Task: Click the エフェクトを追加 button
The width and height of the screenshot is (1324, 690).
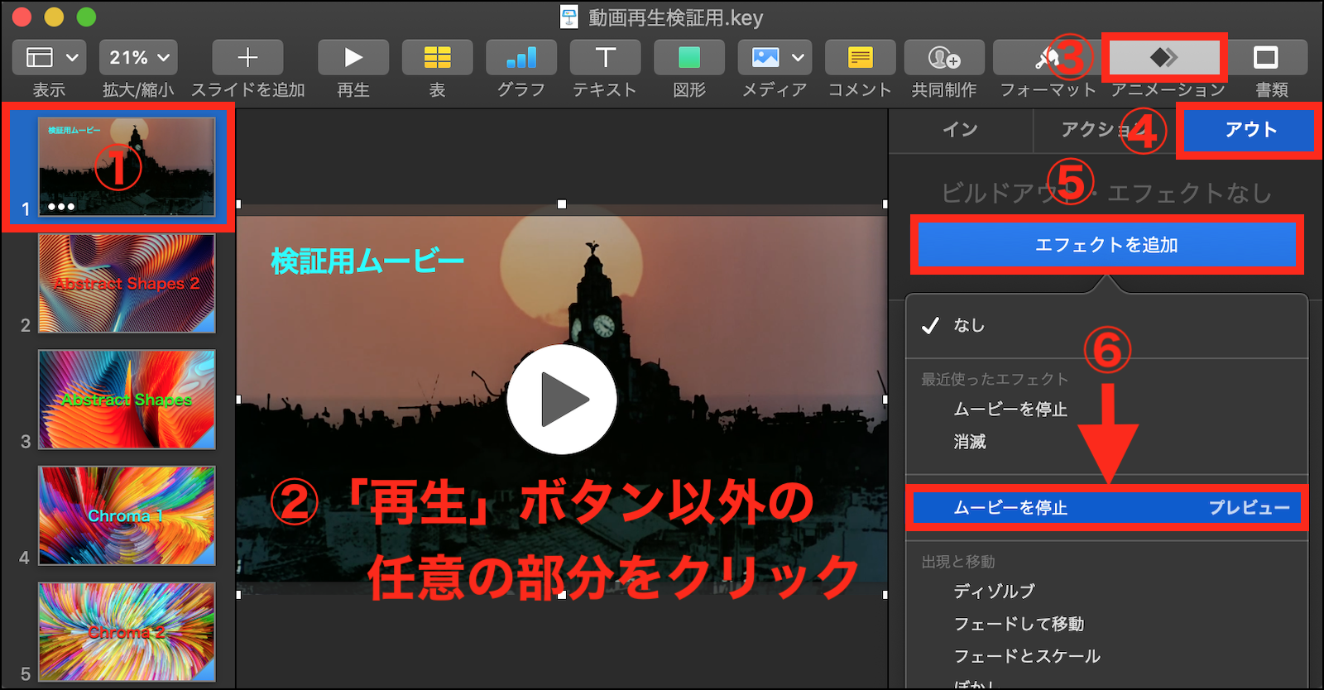Action: coord(1106,245)
